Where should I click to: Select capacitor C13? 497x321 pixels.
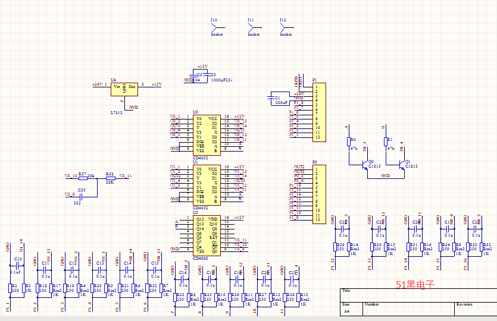tap(100, 270)
